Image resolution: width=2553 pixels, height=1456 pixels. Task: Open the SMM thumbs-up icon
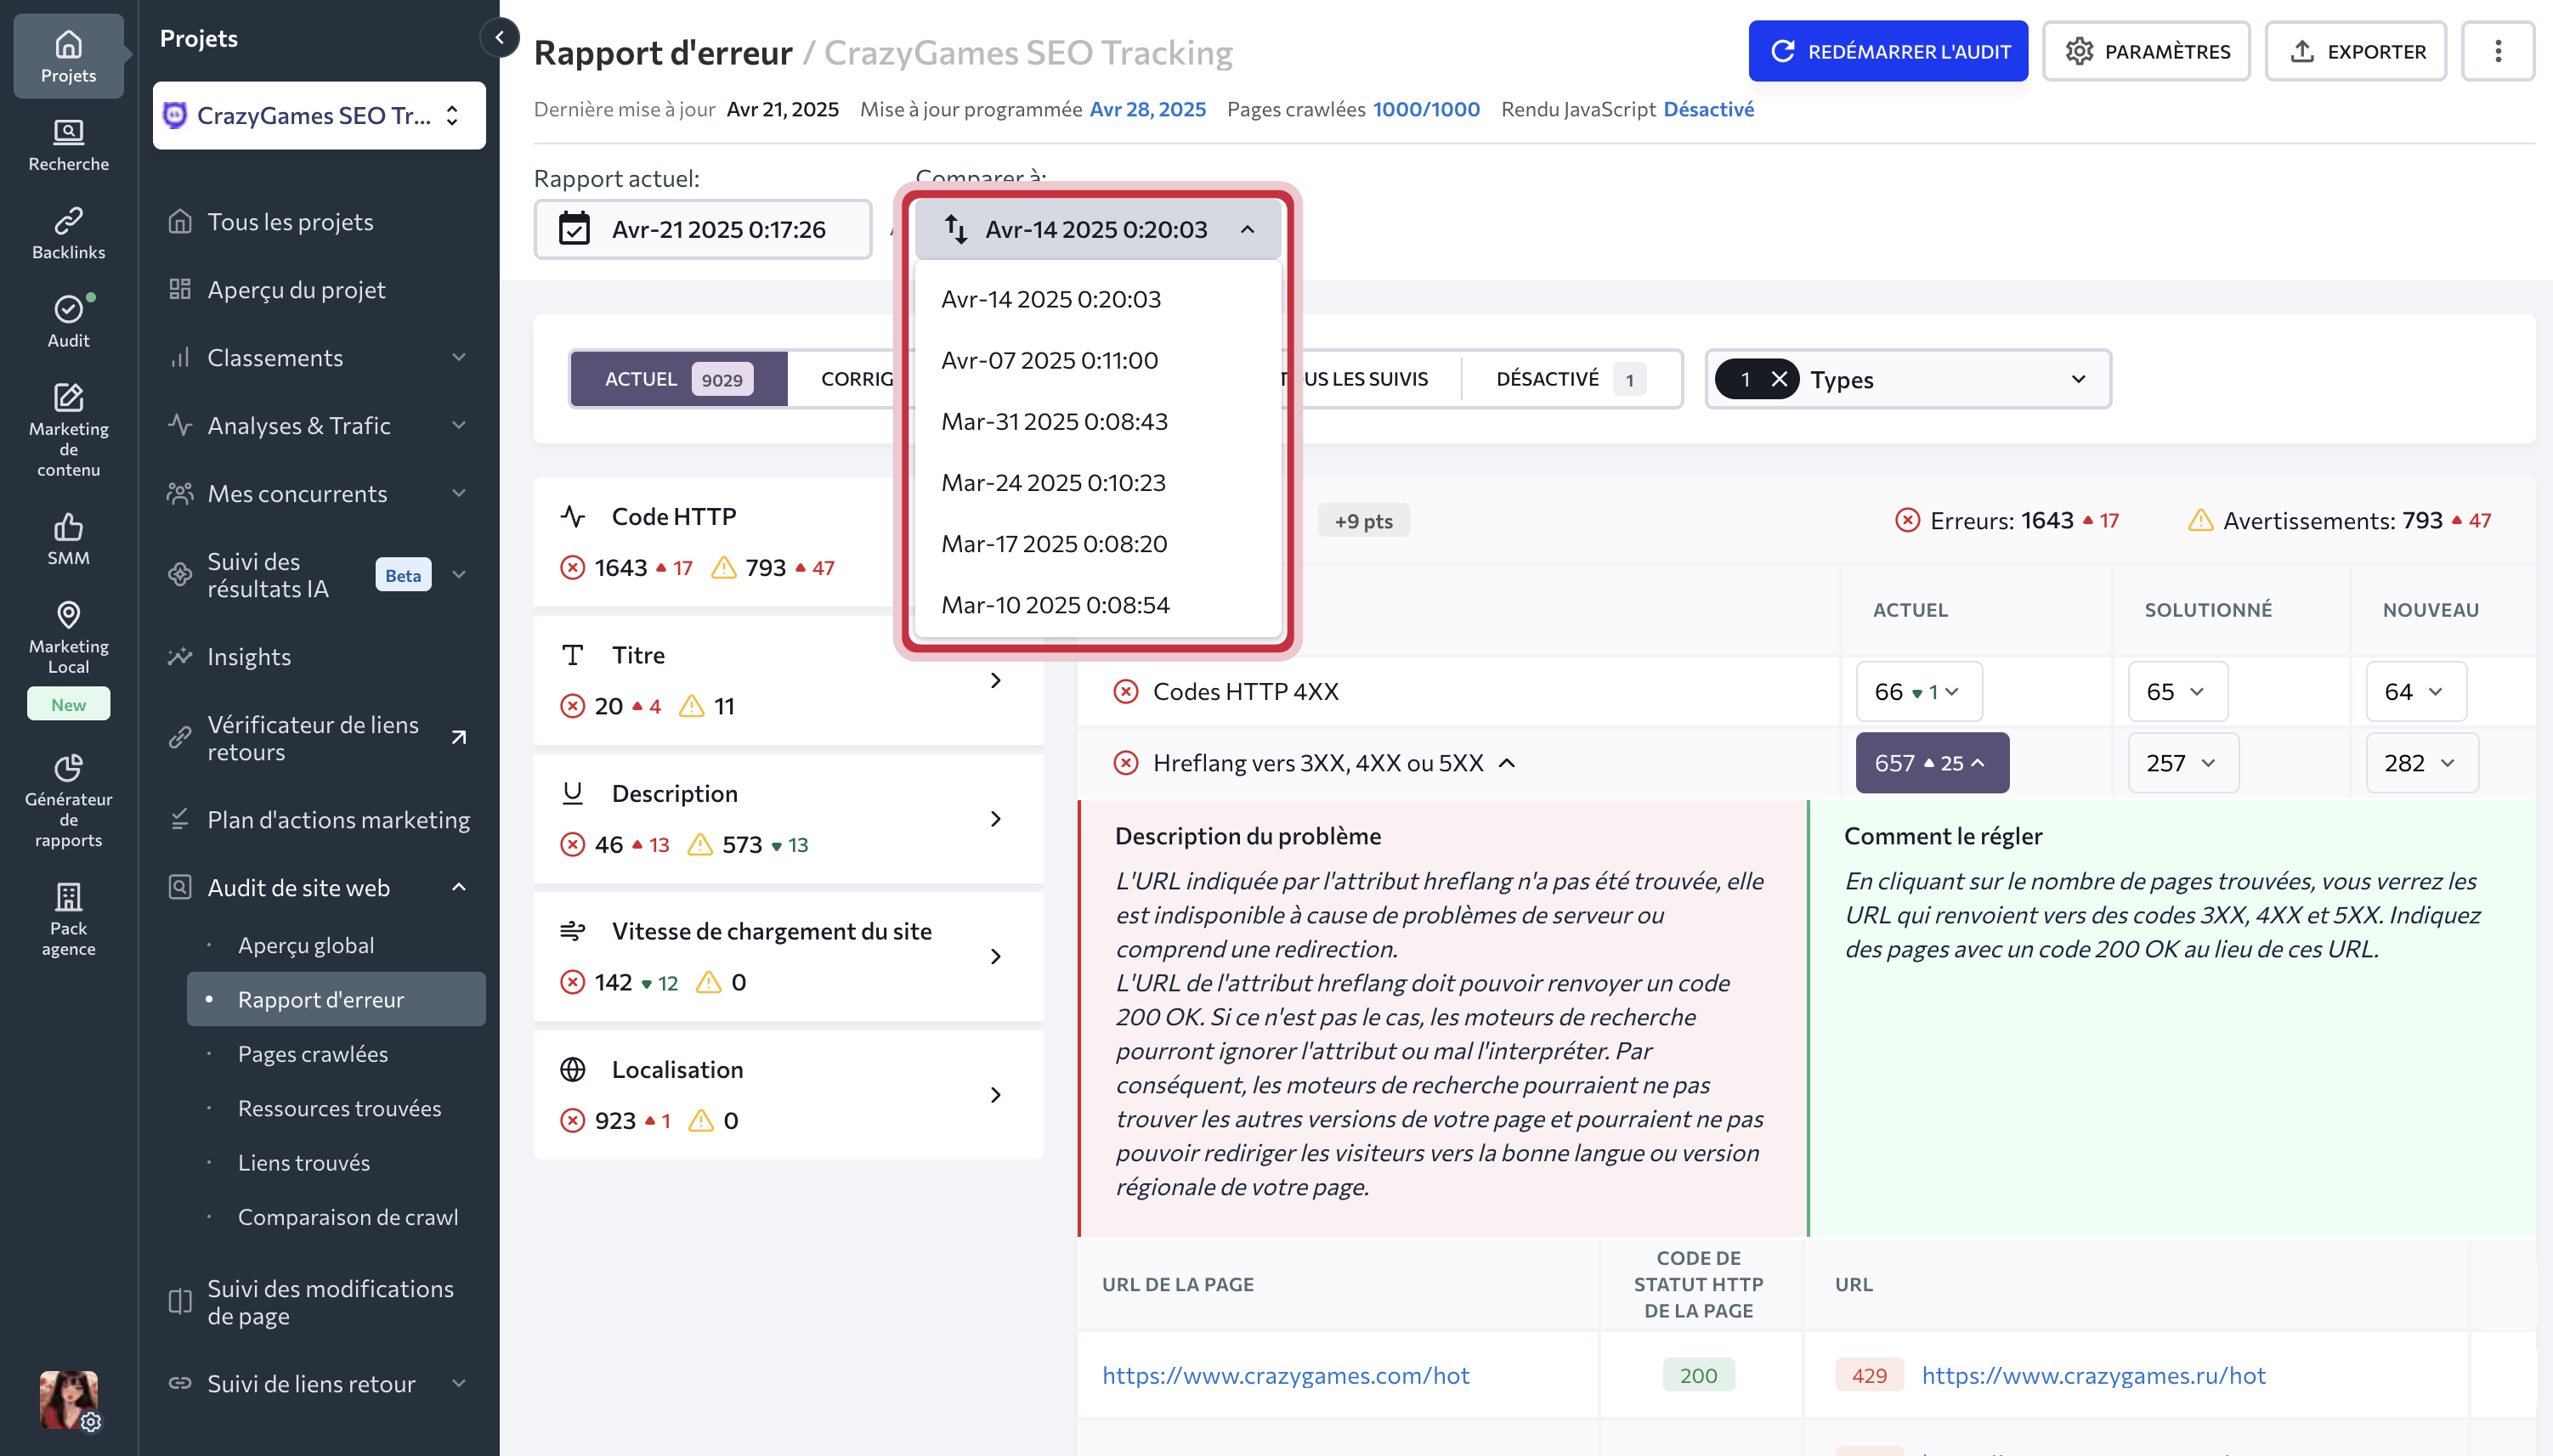68,539
